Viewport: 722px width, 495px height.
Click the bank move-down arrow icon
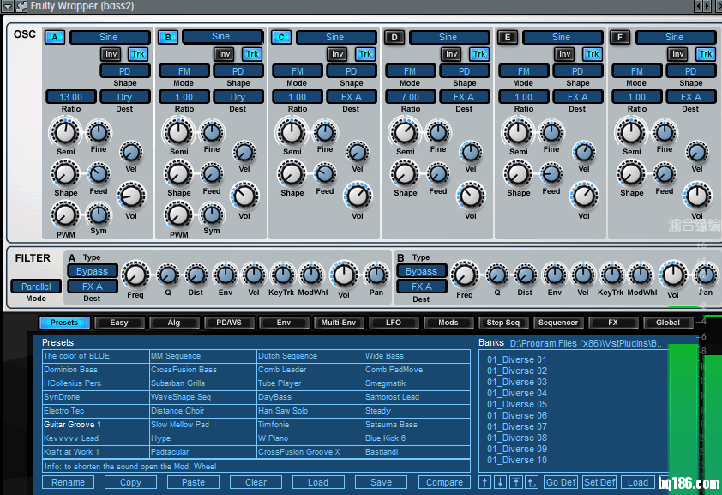pyautogui.click(x=501, y=482)
